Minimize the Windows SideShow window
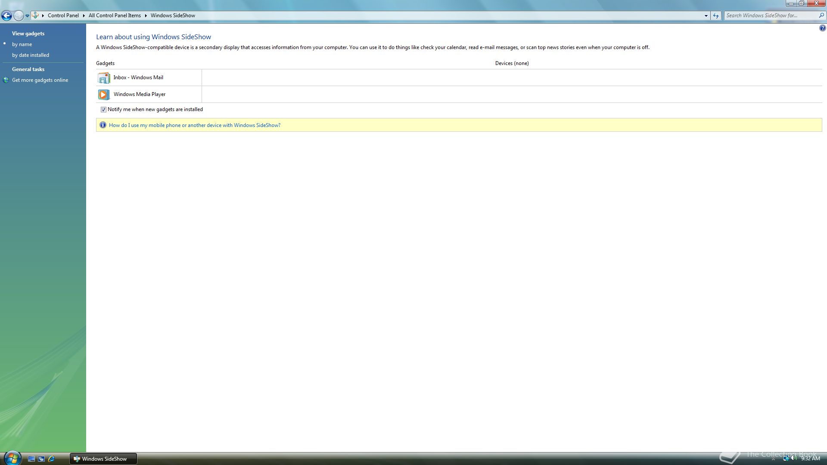 (x=791, y=3)
